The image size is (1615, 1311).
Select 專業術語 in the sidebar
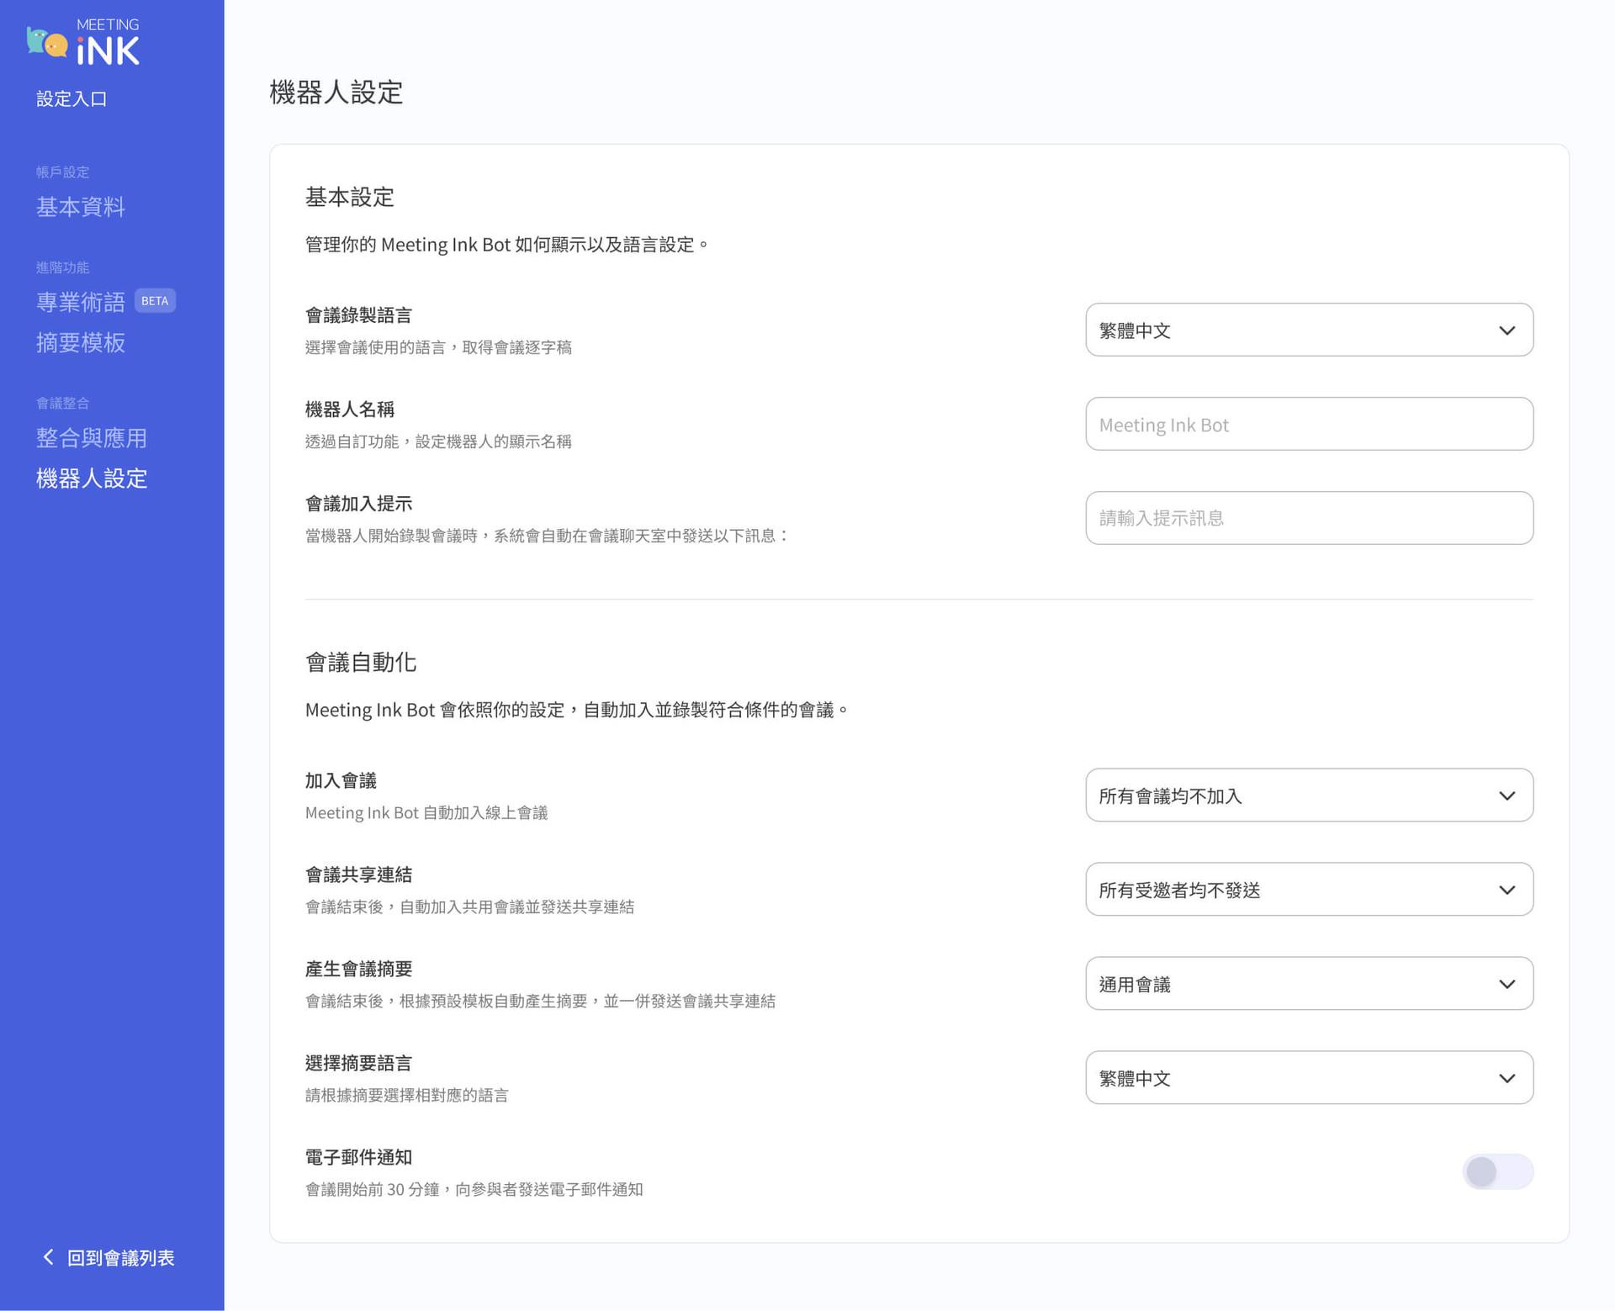(80, 301)
